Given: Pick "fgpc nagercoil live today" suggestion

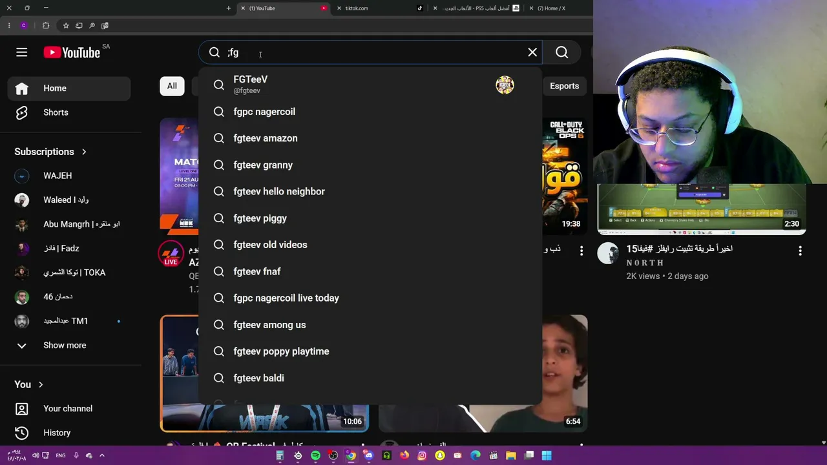Looking at the screenshot, I should (370, 298).
